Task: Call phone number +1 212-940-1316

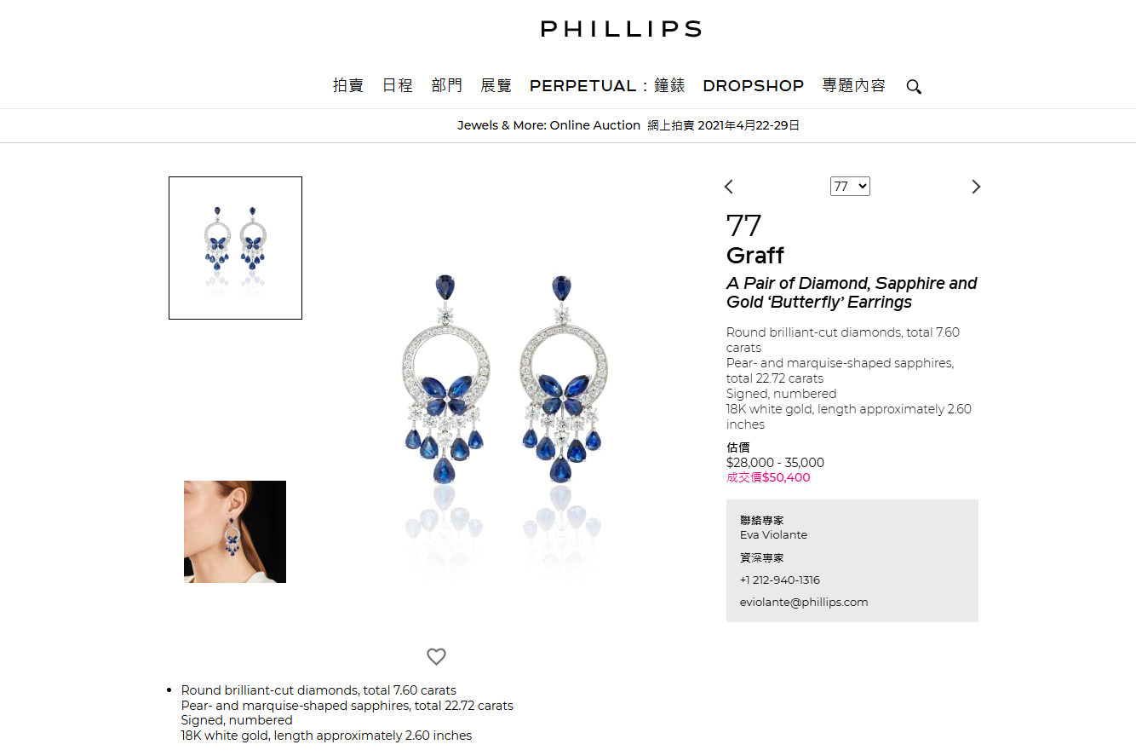Action: (780, 580)
